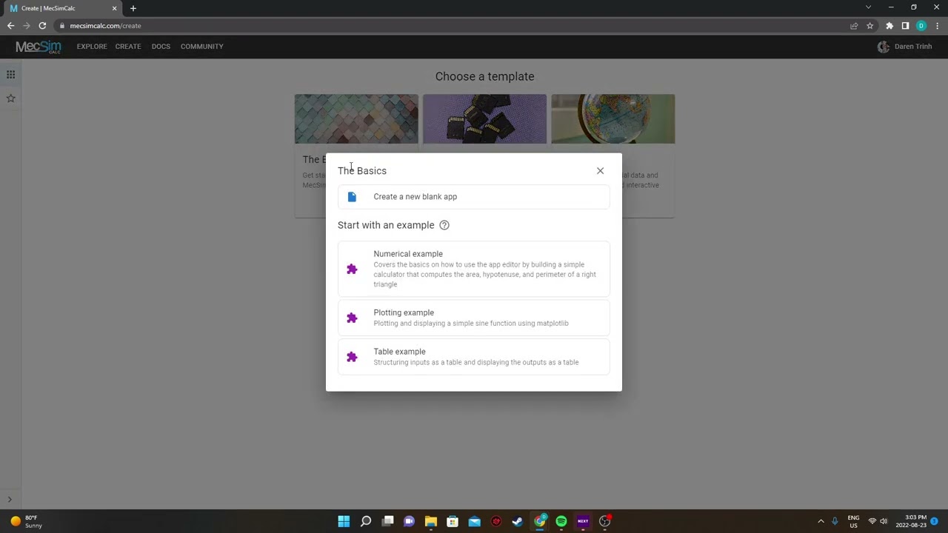
Task: Open a new browser tab
Action: 133,9
